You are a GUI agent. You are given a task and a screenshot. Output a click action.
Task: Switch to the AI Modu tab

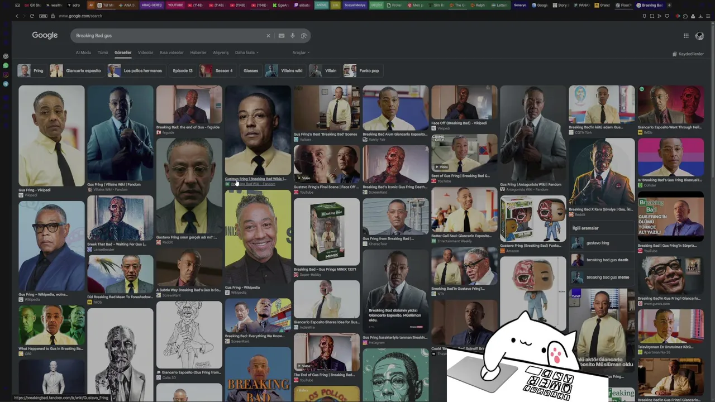83,52
